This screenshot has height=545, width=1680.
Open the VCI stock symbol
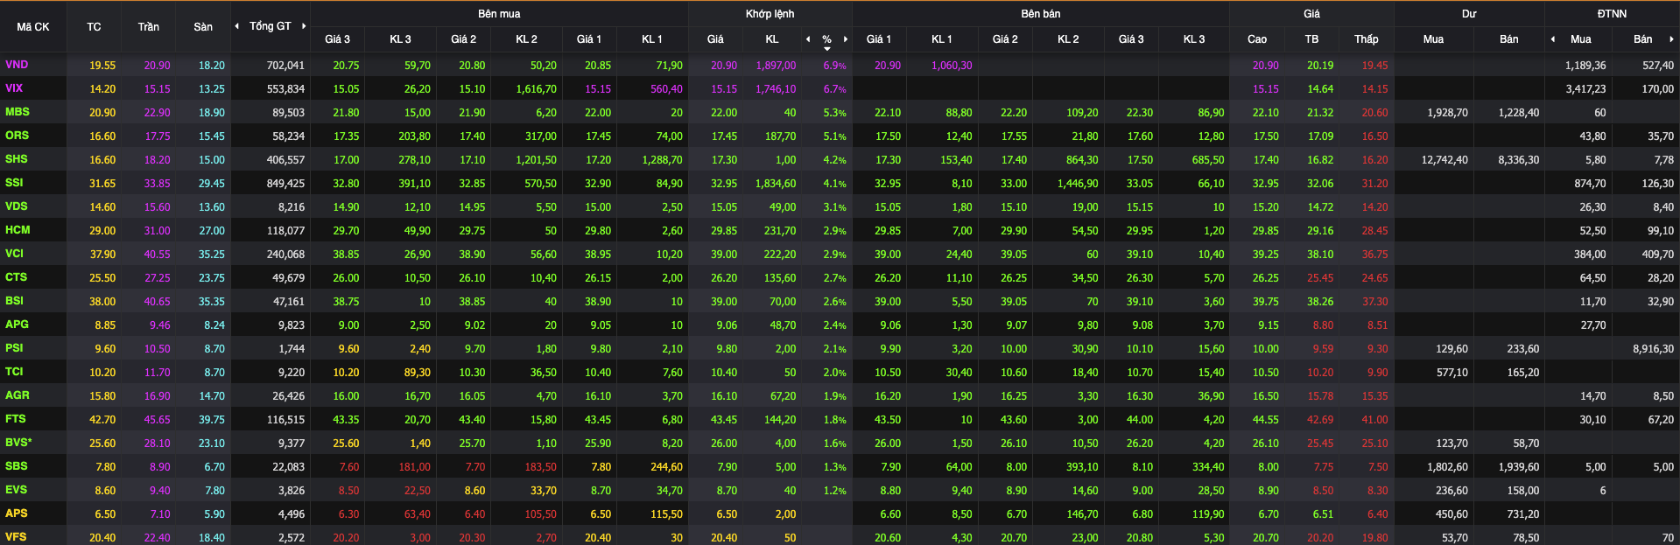[15, 254]
